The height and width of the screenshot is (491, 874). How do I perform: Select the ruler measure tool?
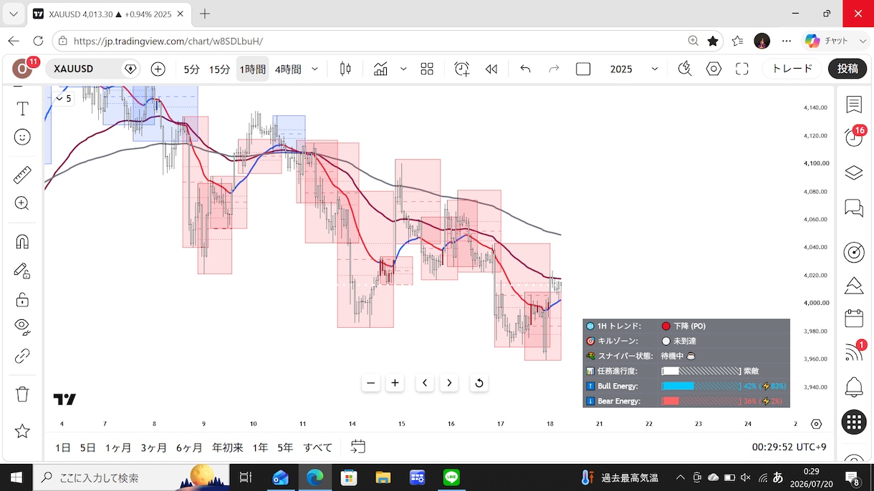[x=22, y=175]
